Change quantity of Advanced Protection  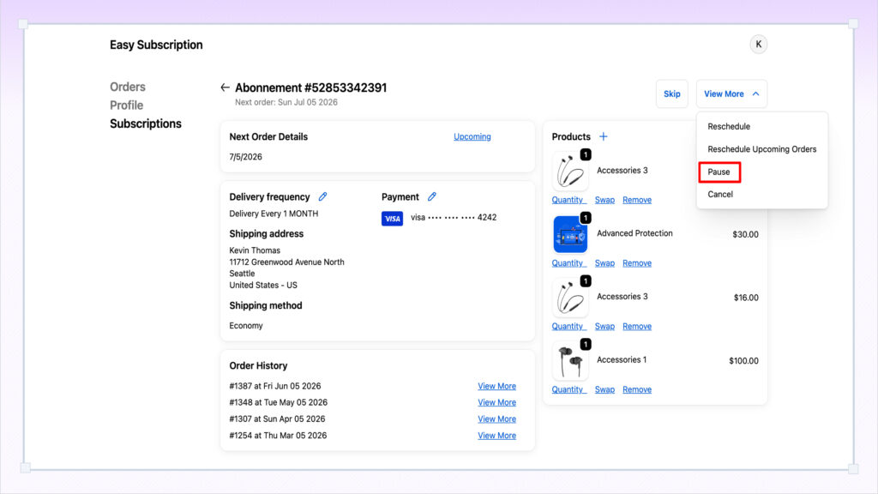pos(569,262)
